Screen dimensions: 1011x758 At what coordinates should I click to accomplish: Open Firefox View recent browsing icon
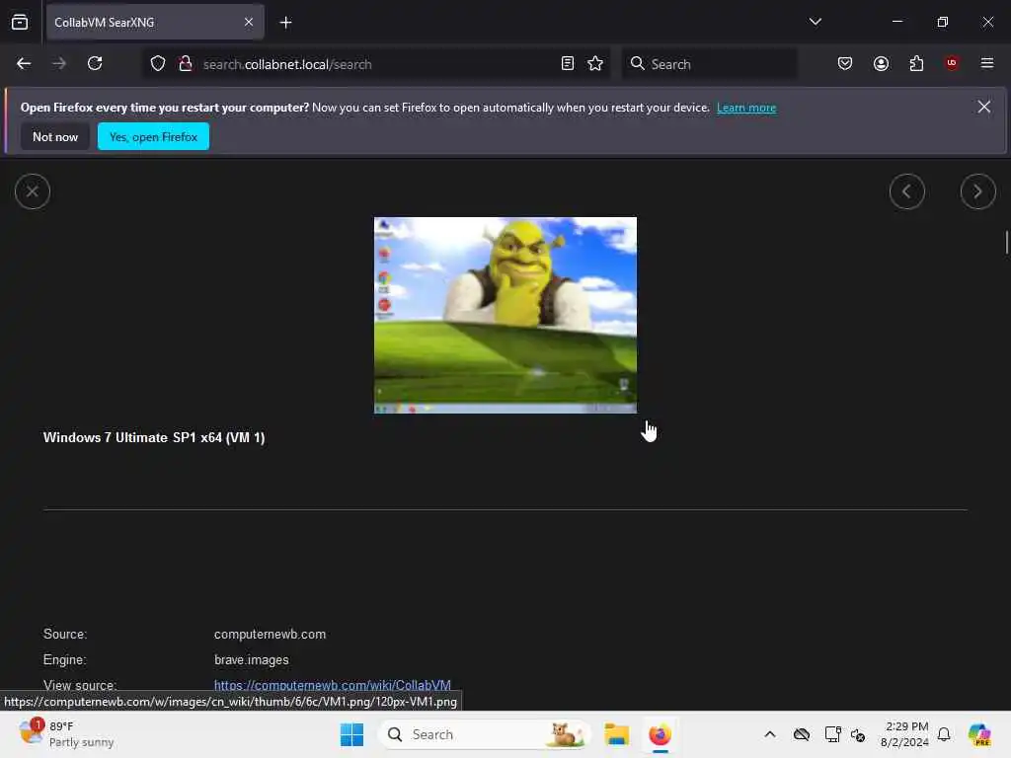[x=20, y=22]
